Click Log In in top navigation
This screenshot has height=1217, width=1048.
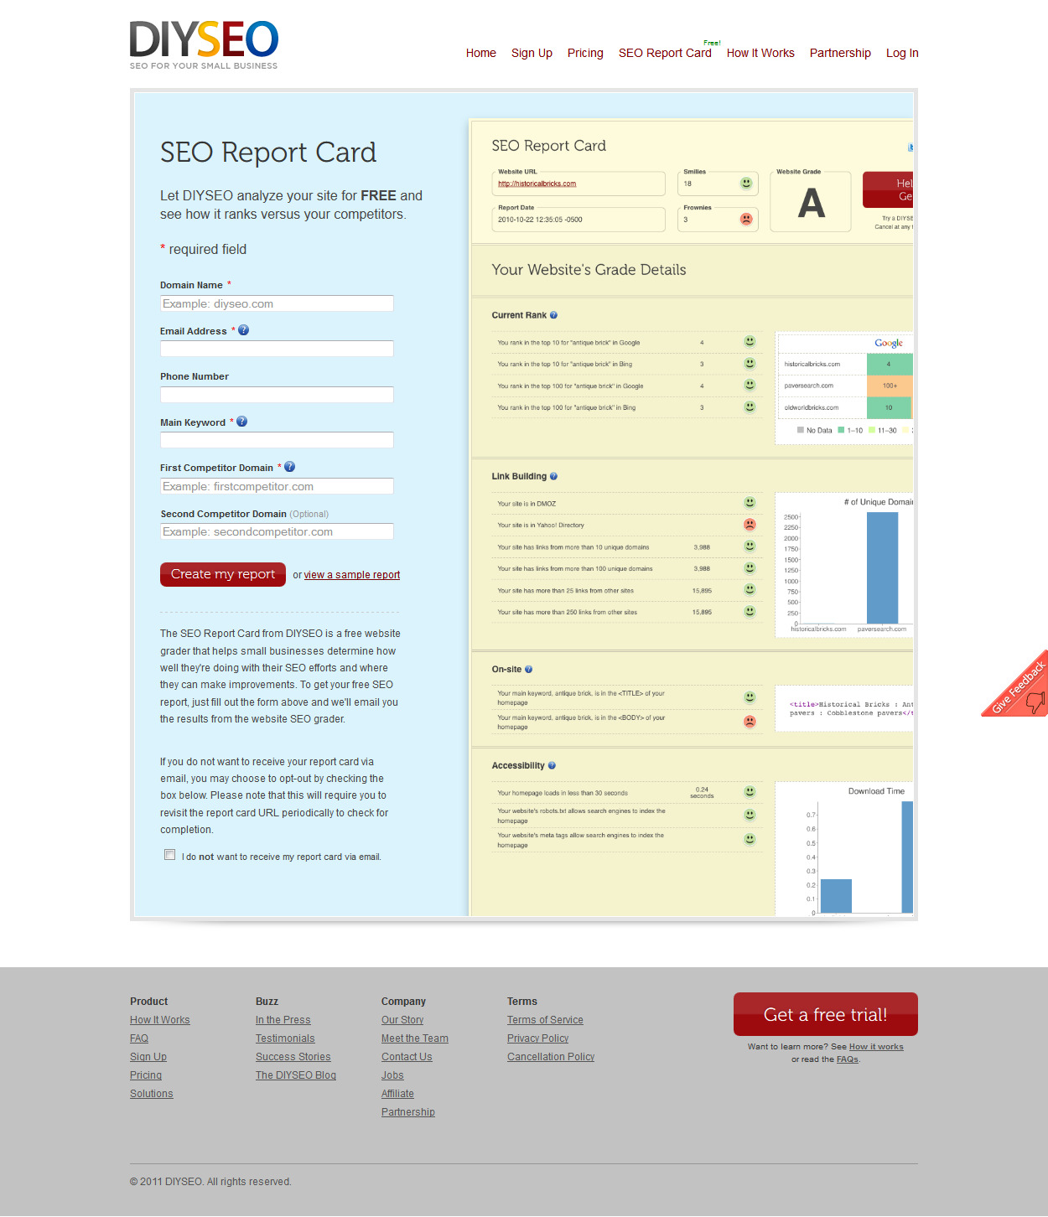click(902, 53)
